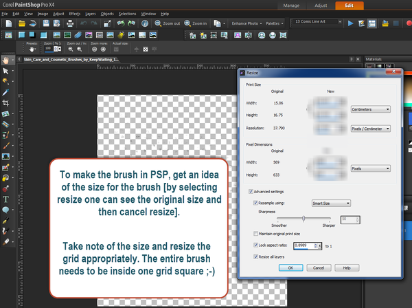412x308 pixels.
Task: Select the Paint Brush tool
Action: tap(5, 145)
